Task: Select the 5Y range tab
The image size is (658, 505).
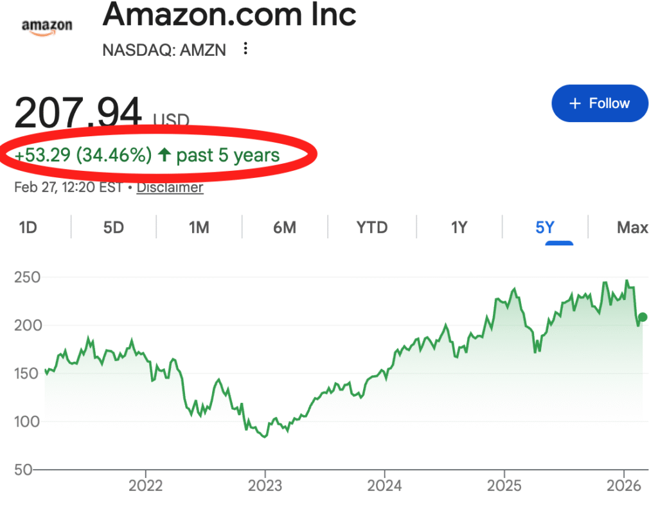Action: (x=545, y=227)
